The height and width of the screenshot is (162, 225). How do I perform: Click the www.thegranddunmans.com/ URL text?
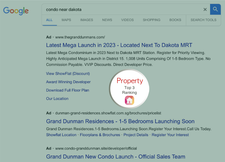tap(80, 37)
